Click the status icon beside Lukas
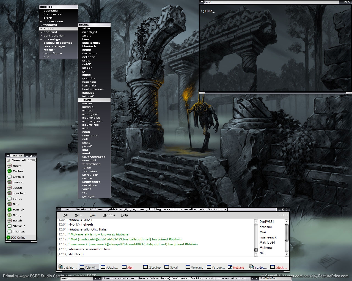 [9, 199]
